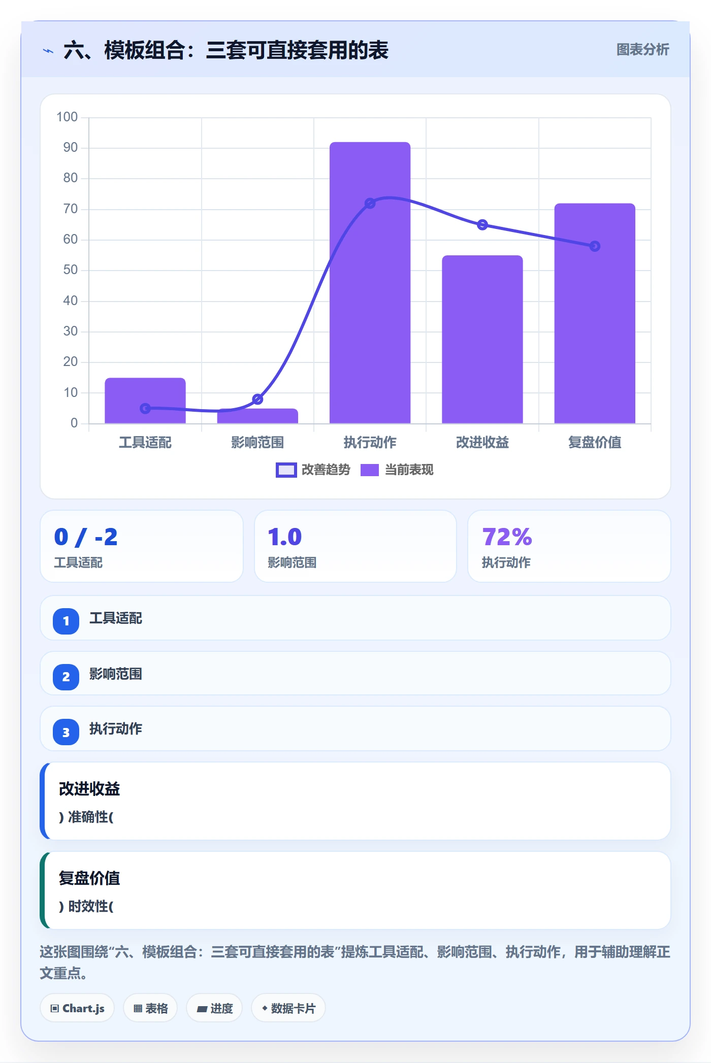Click the number 2 badge

click(x=66, y=677)
